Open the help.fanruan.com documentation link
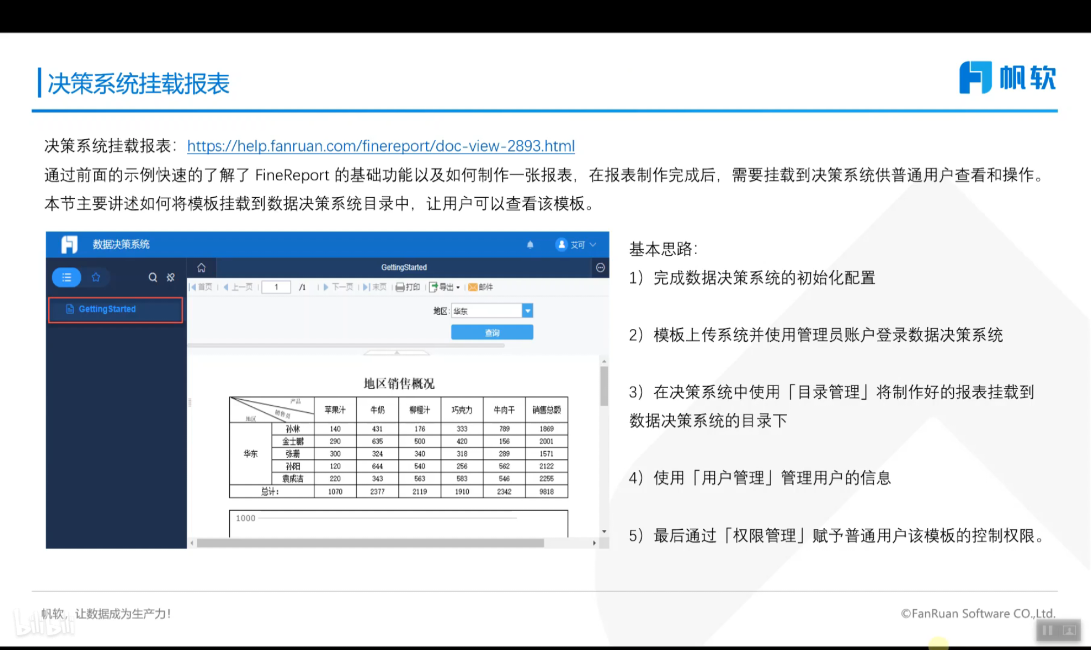 pos(380,146)
